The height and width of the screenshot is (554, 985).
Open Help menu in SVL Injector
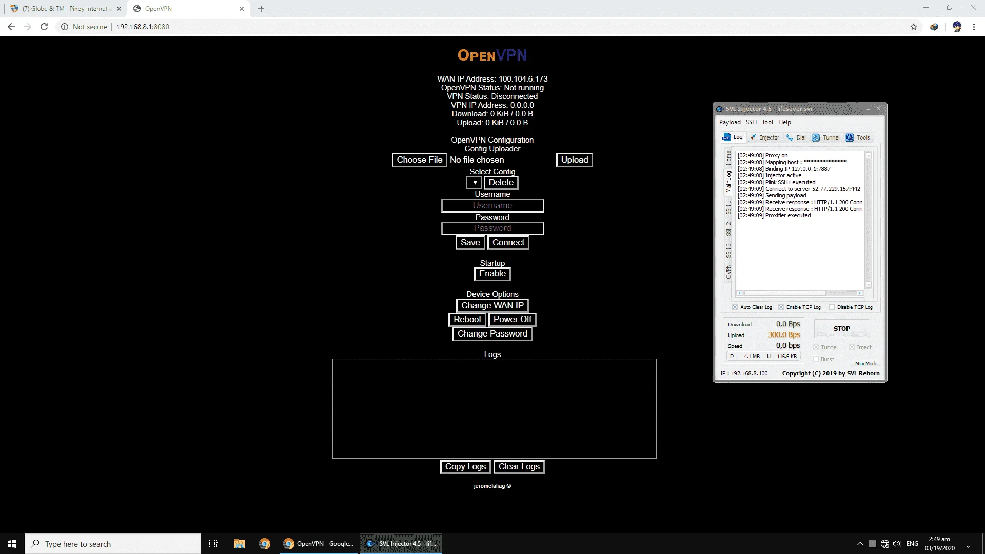click(x=784, y=122)
